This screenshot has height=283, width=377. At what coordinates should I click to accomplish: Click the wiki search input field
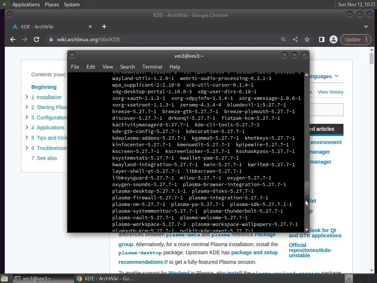tap(326, 110)
